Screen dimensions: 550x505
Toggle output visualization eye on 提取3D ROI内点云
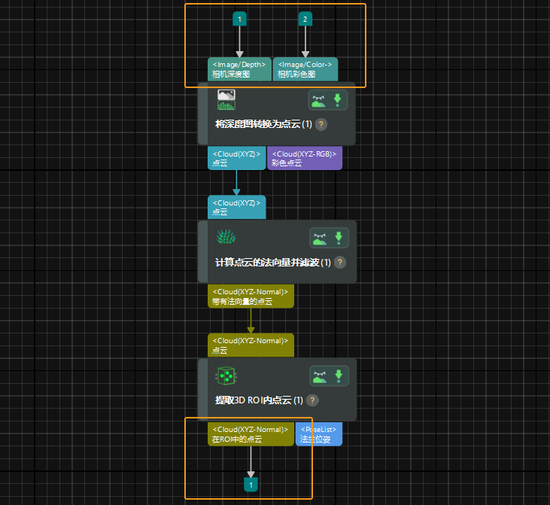tap(320, 376)
